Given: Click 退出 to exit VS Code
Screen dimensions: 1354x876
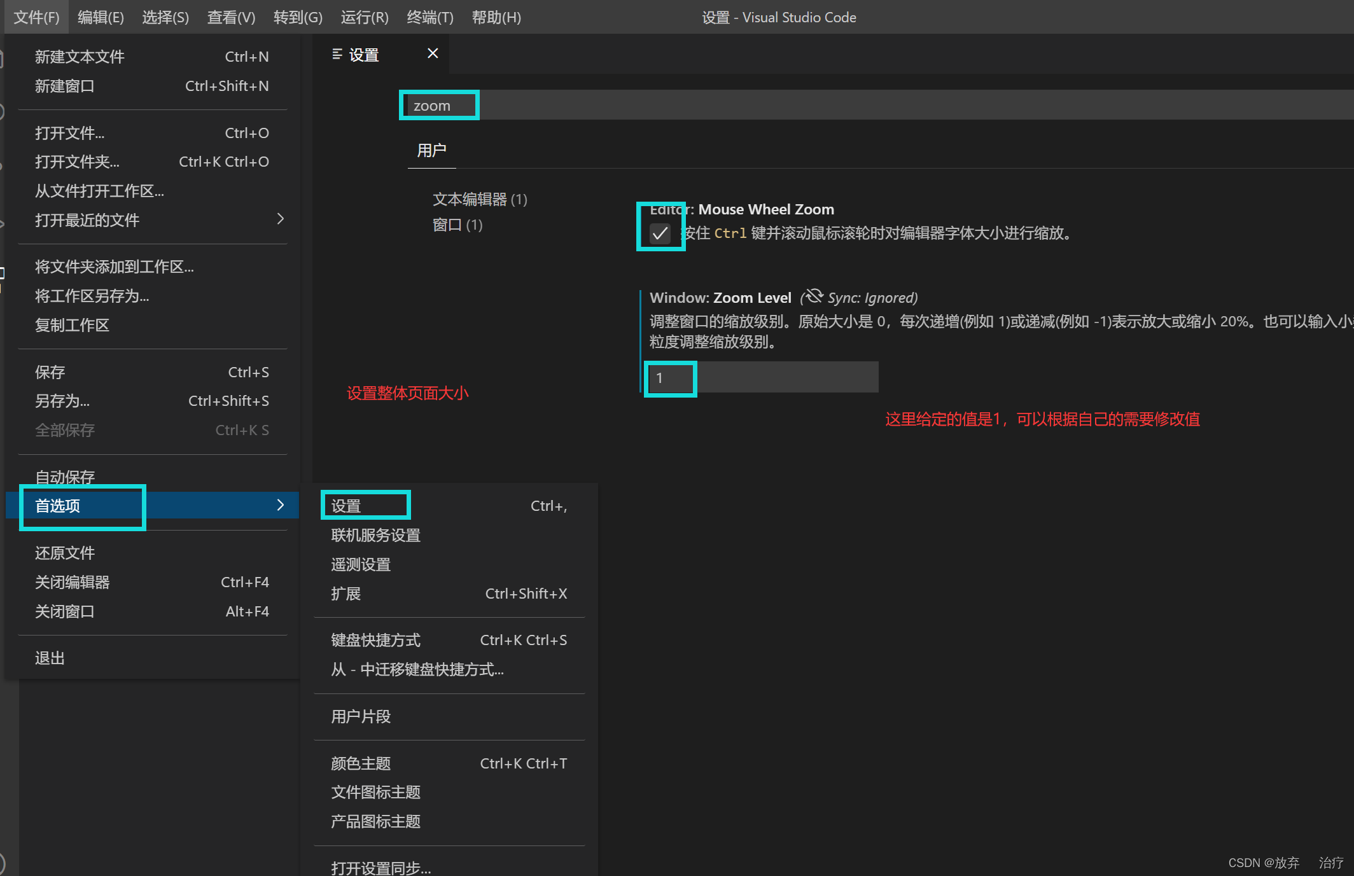Looking at the screenshot, I should pos(49,657).
